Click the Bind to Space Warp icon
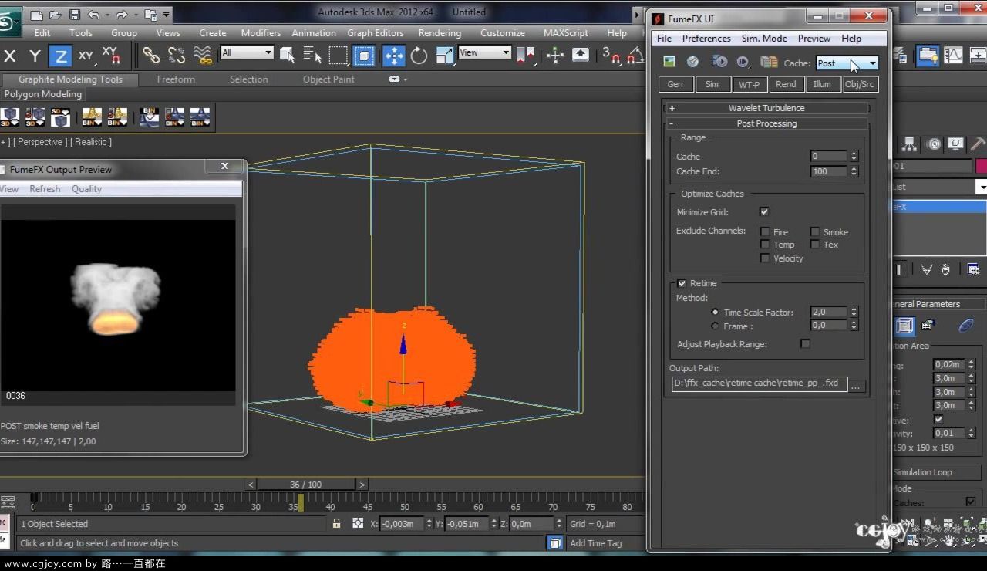The image size is (987, 571). coord(202,55)
